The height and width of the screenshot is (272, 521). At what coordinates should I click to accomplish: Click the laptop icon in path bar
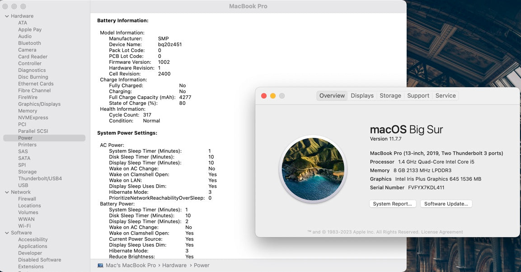coord(100,265)
